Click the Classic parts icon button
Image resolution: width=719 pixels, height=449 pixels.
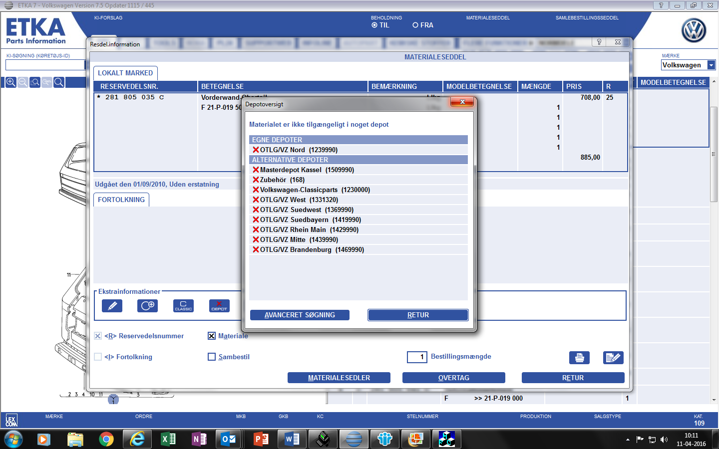tap(183, 306)
